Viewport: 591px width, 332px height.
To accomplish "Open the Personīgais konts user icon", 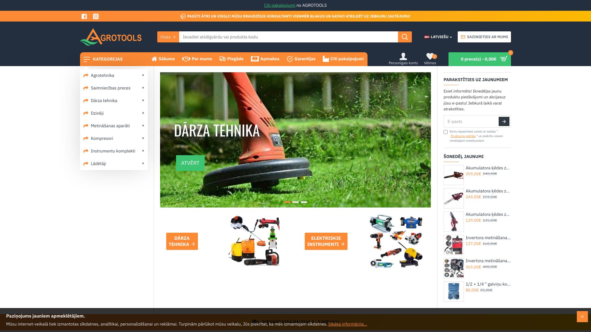I will click(x=403, y=57).
